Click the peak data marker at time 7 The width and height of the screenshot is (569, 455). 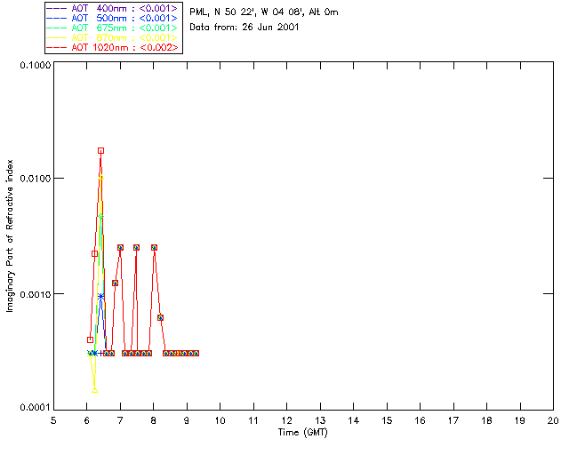pyautogui.click(x=121, y=247)
